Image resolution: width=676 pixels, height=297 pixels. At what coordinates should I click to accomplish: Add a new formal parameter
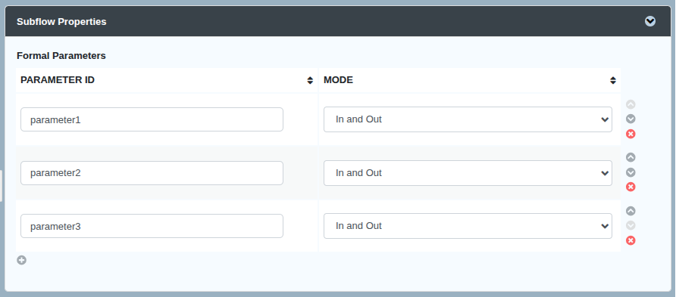coord(21,260)
